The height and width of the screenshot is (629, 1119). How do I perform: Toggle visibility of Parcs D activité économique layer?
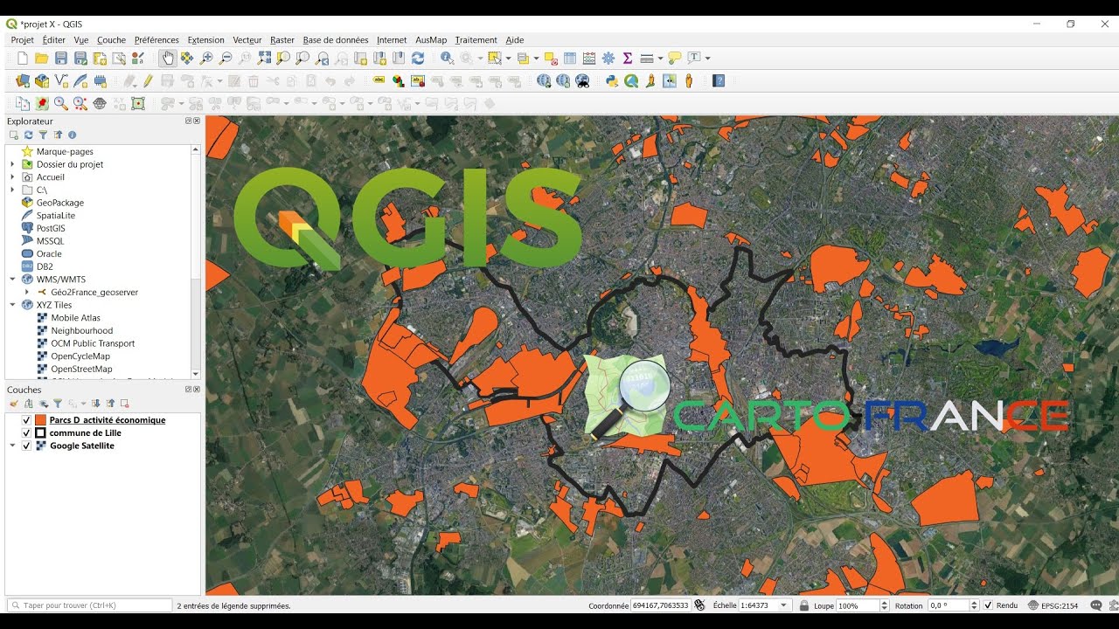(26, 420)
